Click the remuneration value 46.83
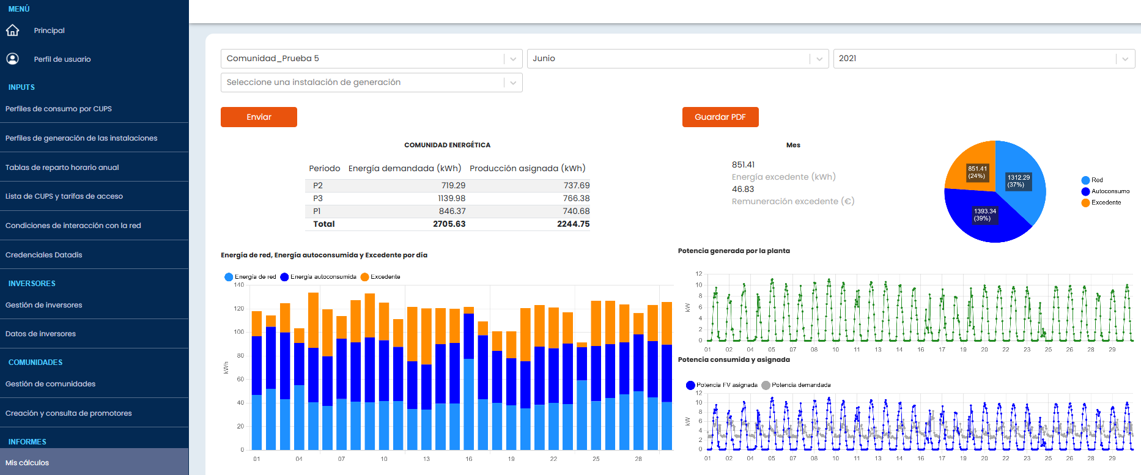 point(743,189)
